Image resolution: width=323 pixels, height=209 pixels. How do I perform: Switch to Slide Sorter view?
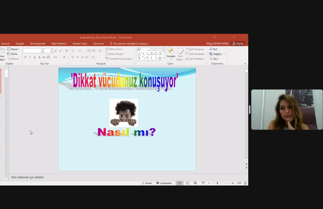coord(187,183)
